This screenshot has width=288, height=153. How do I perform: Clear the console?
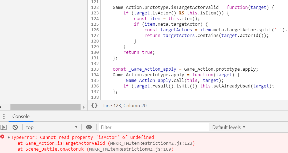15,127
